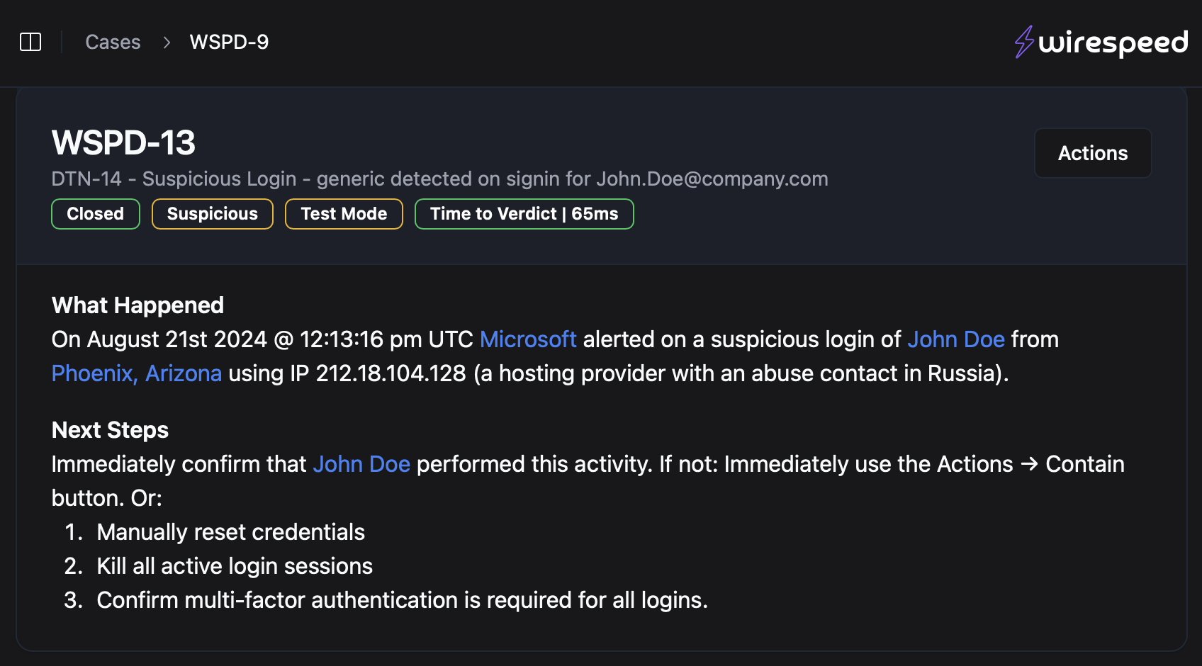The image size is (1202, 666).
Task: Open the Actions menu
Action: click(x=1092, y=153)
